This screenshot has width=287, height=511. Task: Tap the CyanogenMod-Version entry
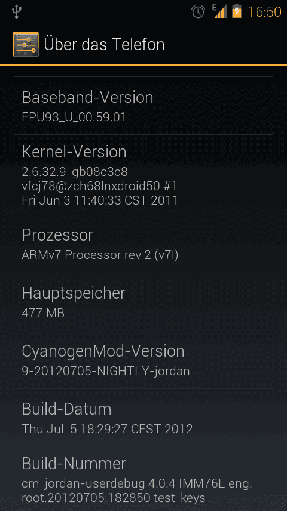click(x=143, y=359)
